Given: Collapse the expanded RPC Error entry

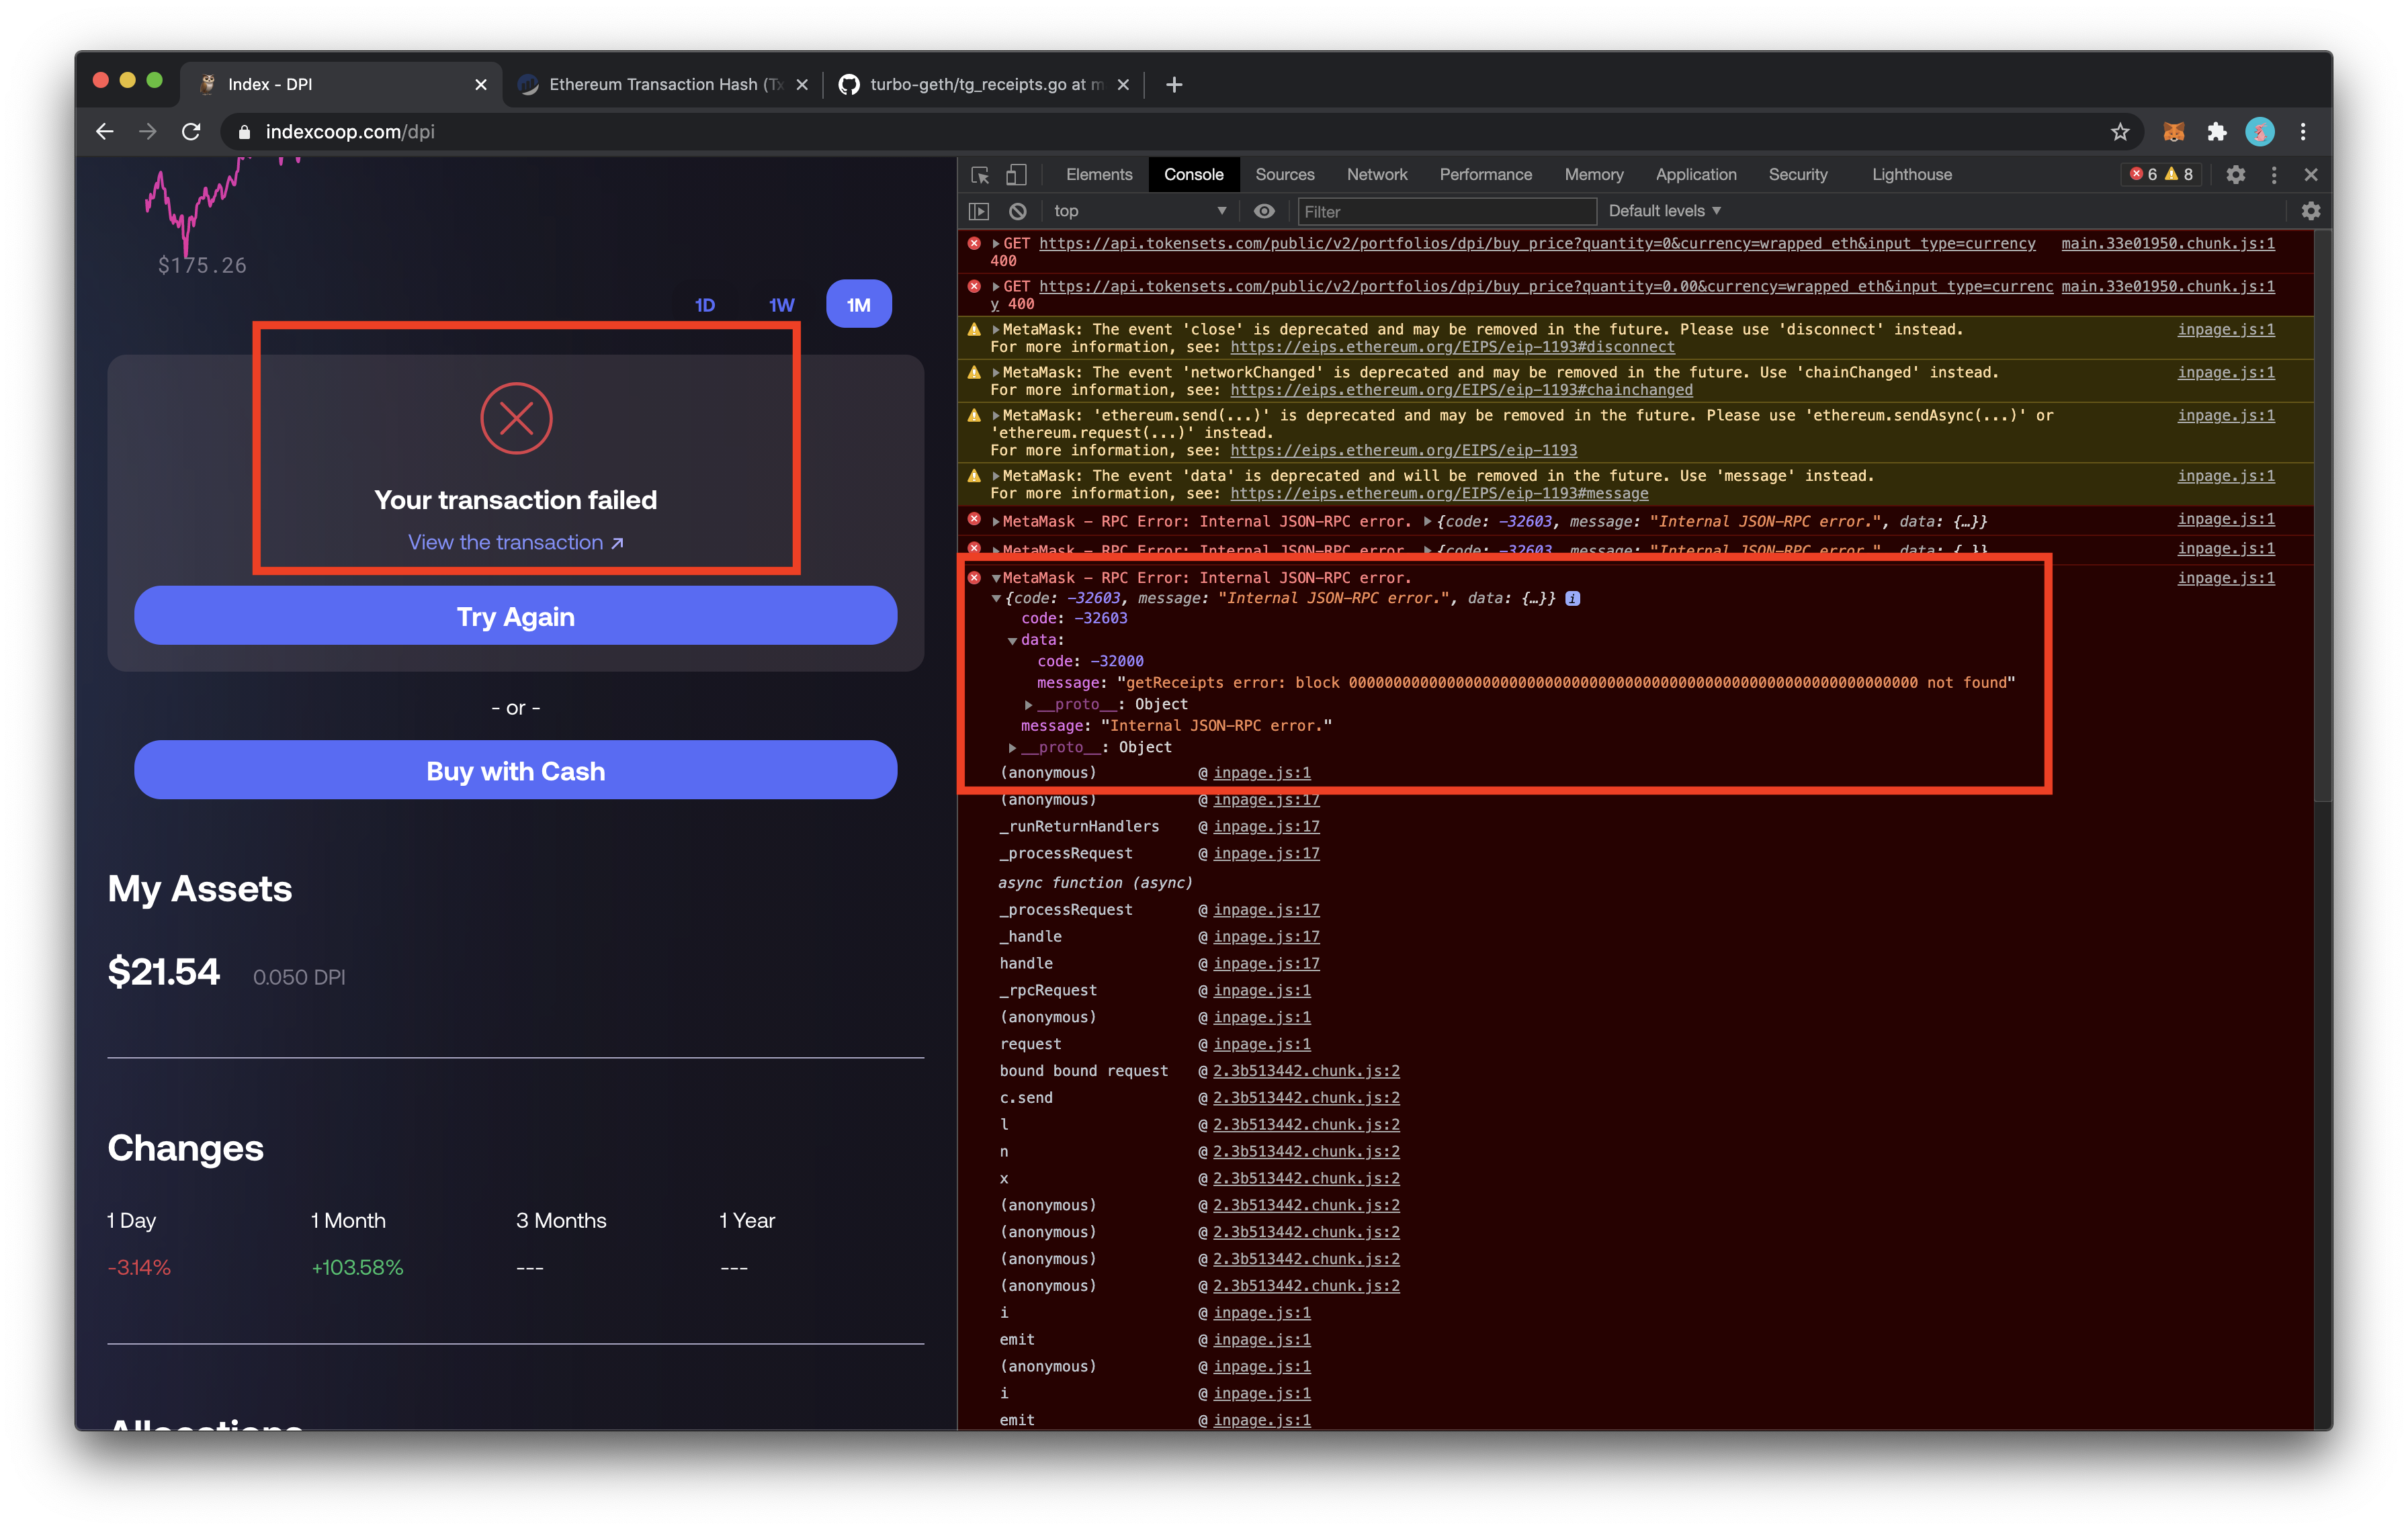Looking at the screenshot, I should click(996, 579).
